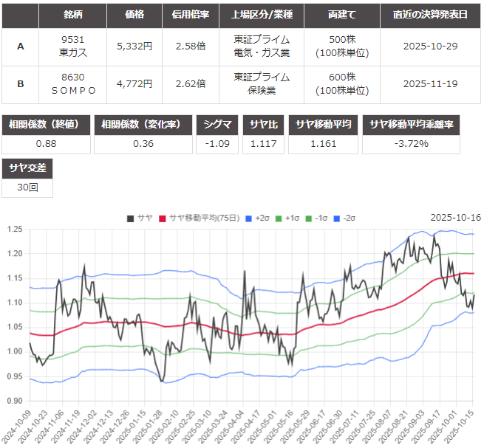Click the 相関係数（終値） label
The height and width of the screenshot is (448, 484).
(x=46, y=124)
